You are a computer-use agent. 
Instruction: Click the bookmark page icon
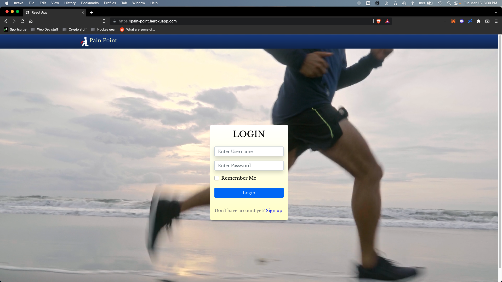point(104,21)
